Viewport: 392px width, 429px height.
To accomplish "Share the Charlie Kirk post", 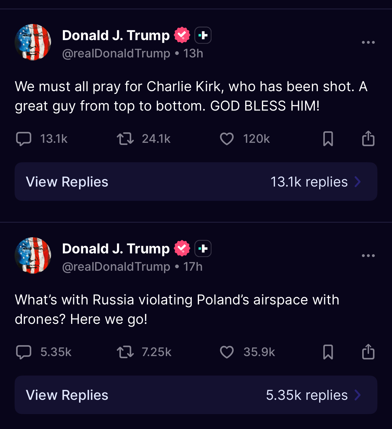I will [368, 139].
